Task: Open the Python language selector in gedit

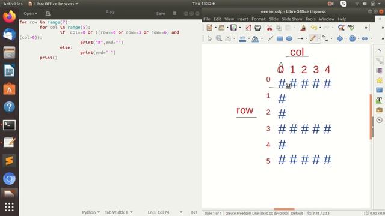Action: coord(91,212)
